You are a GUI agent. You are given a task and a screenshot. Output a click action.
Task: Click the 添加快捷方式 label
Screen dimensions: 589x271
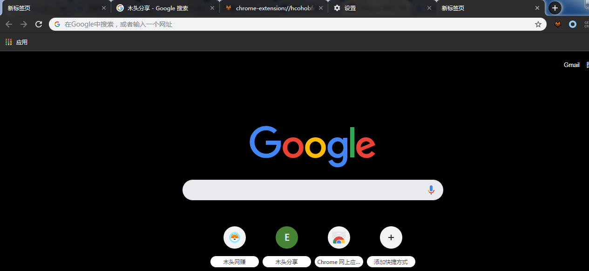[391, 262]
